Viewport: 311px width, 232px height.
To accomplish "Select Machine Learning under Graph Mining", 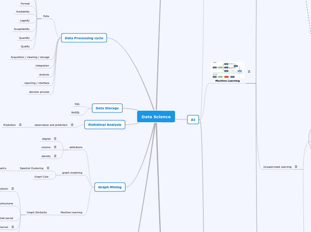I will click(x=71, y=212).
